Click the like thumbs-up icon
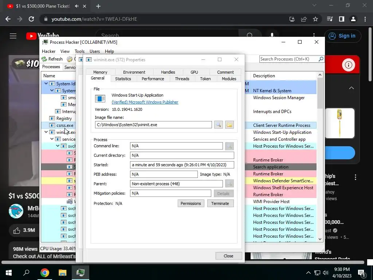 pos(17,230)
